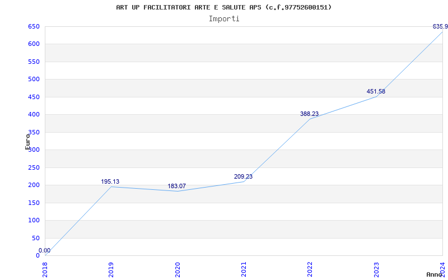
Task: Click the 0.00 data label
Action: point(44,250)
